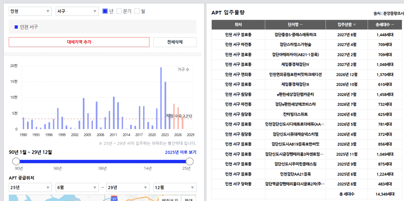Select 제일풍경채검단Ⅳ complex name

click(x=295, y=65)
